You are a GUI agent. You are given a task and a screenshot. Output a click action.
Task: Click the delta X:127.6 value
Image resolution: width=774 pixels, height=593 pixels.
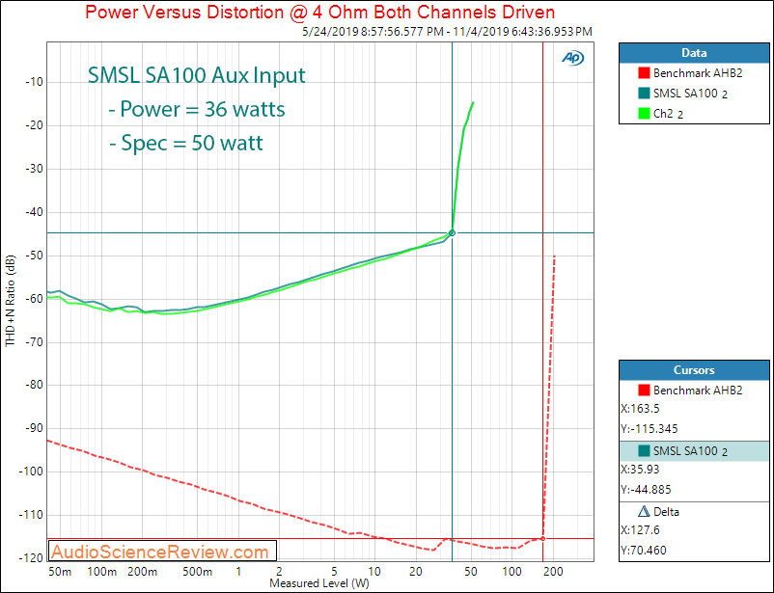pos(640,530)
